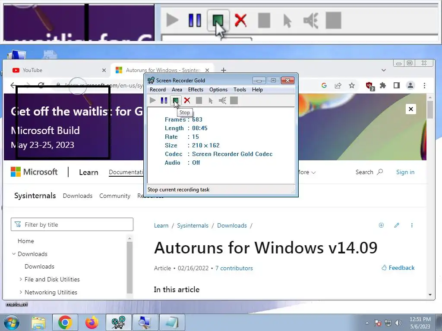The width and height of the screenshot is (442, 331).
Task: Click the Sysinternals breadcrumb
Action: 193,225
